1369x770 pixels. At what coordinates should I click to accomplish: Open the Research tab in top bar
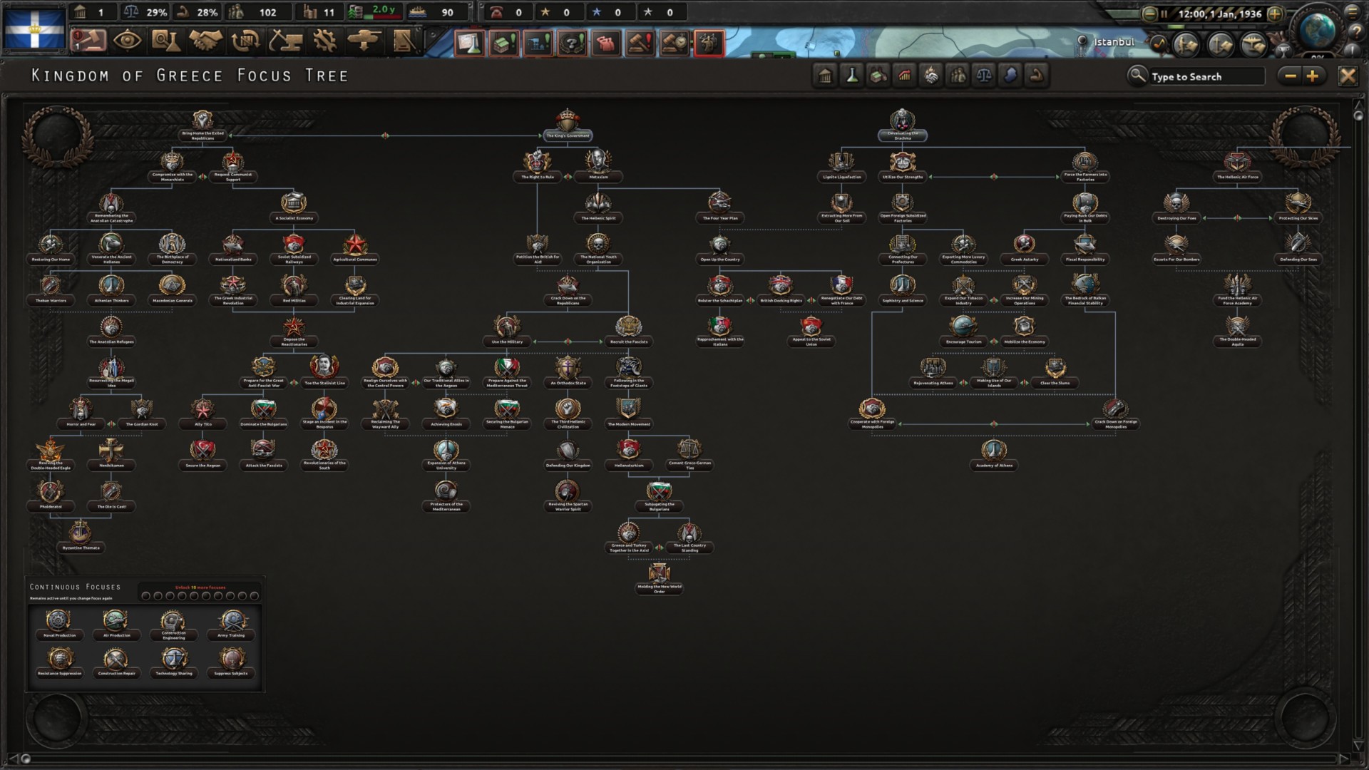[165, 41]
